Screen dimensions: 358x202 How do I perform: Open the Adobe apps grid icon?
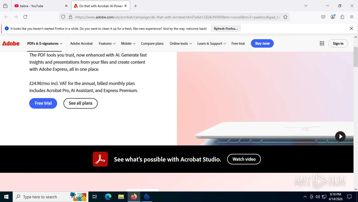(322, 43)
